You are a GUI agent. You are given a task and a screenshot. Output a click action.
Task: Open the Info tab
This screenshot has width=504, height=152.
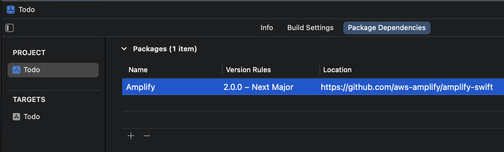[267, 28]
